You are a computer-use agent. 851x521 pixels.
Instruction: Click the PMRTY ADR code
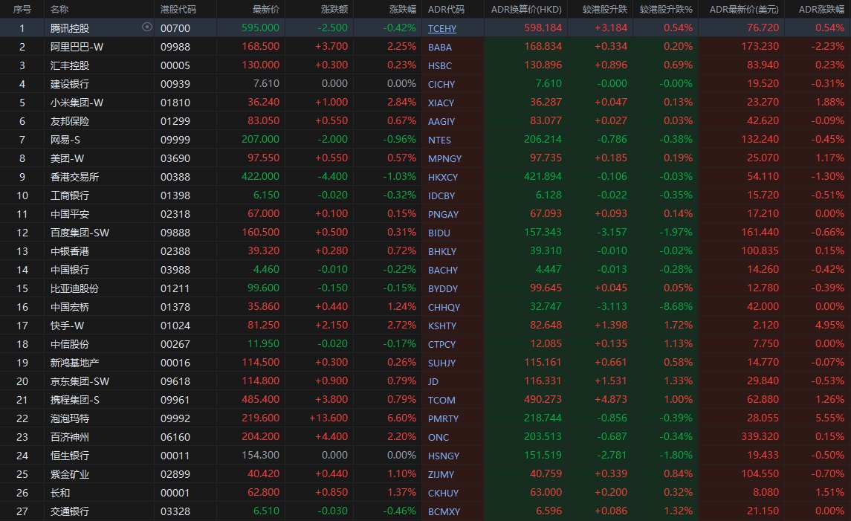pos(443,419)
